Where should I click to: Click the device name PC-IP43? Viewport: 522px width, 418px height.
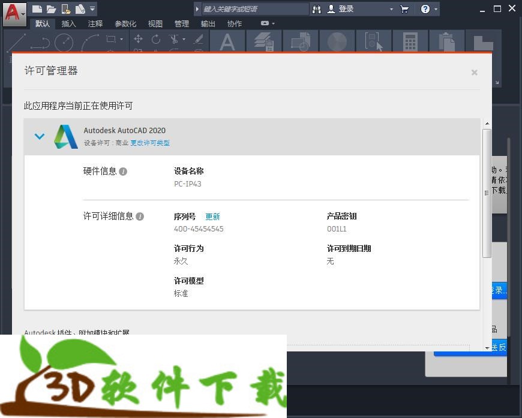pos(187,184)
